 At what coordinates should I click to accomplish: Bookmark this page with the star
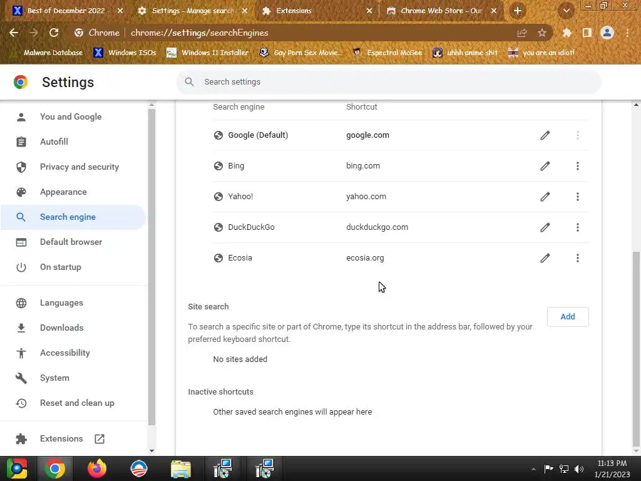click(541, 33)
